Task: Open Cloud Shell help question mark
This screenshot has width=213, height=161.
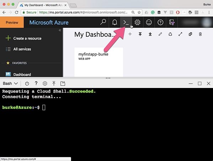Action: [36, 83]
